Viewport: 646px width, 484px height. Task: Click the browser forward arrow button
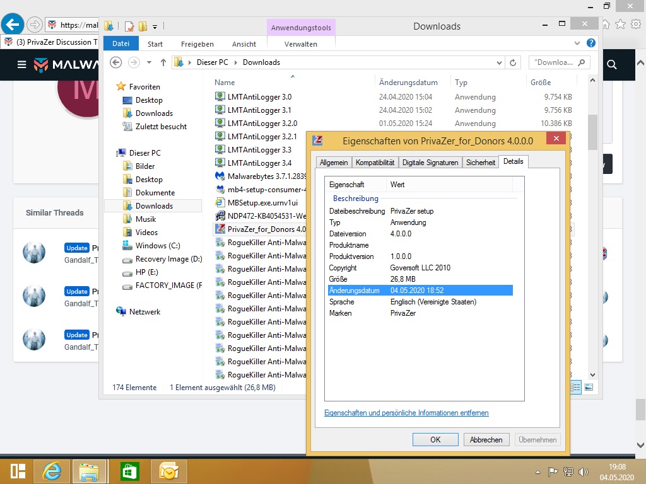tap(35, 25)
